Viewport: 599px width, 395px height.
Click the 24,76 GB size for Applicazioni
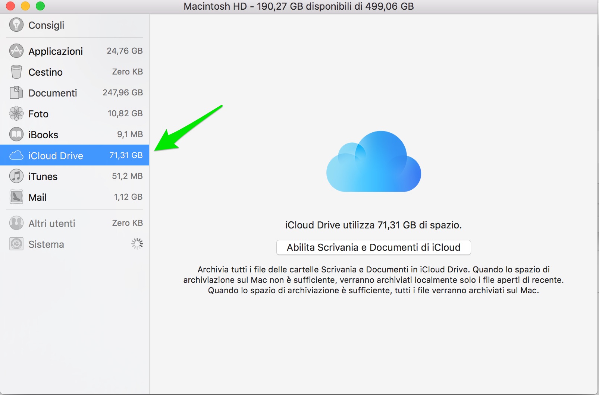point(125,51)
